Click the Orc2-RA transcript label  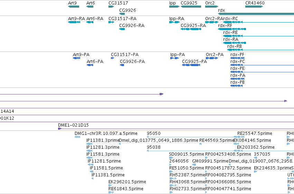214,19
